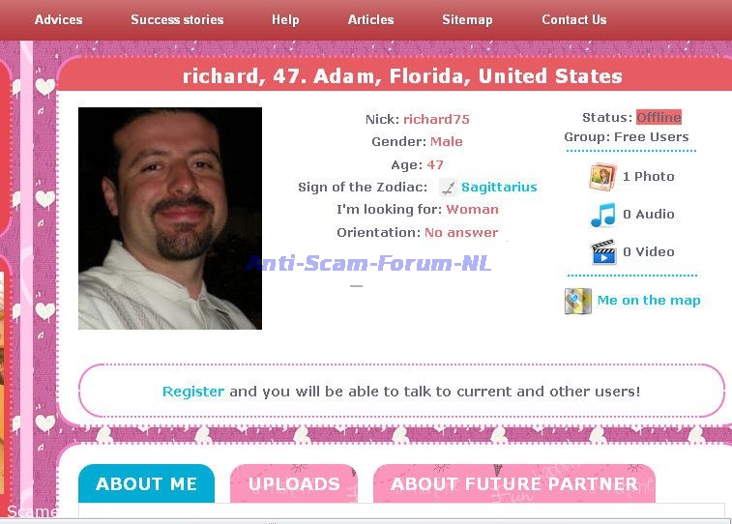Click the Sagittarius zodiac symbol icon

(448, 188)
